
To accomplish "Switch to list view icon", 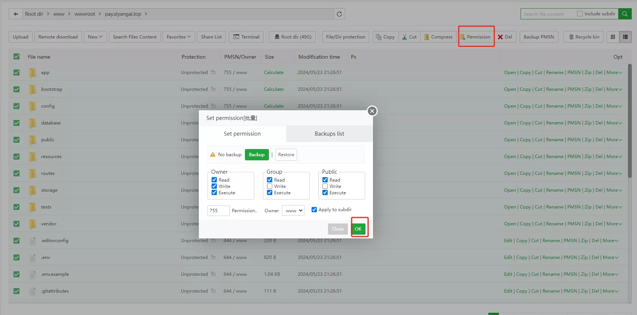I will 625,37.
